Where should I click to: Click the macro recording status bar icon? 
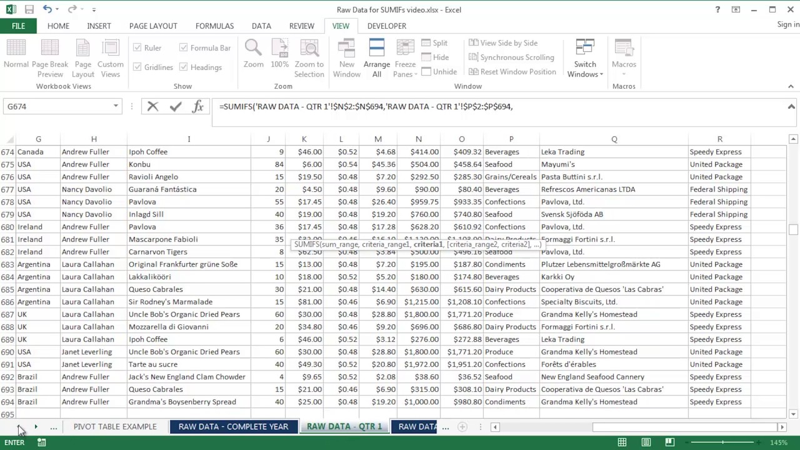click(41, 442)
